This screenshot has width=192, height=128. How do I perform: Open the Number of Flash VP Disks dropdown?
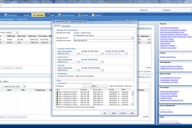[126, 53]
